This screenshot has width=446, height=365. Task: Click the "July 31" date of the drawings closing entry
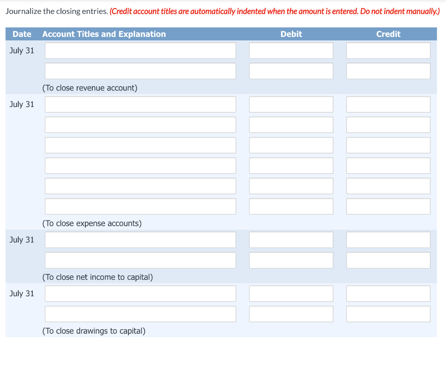pos(22,293)
